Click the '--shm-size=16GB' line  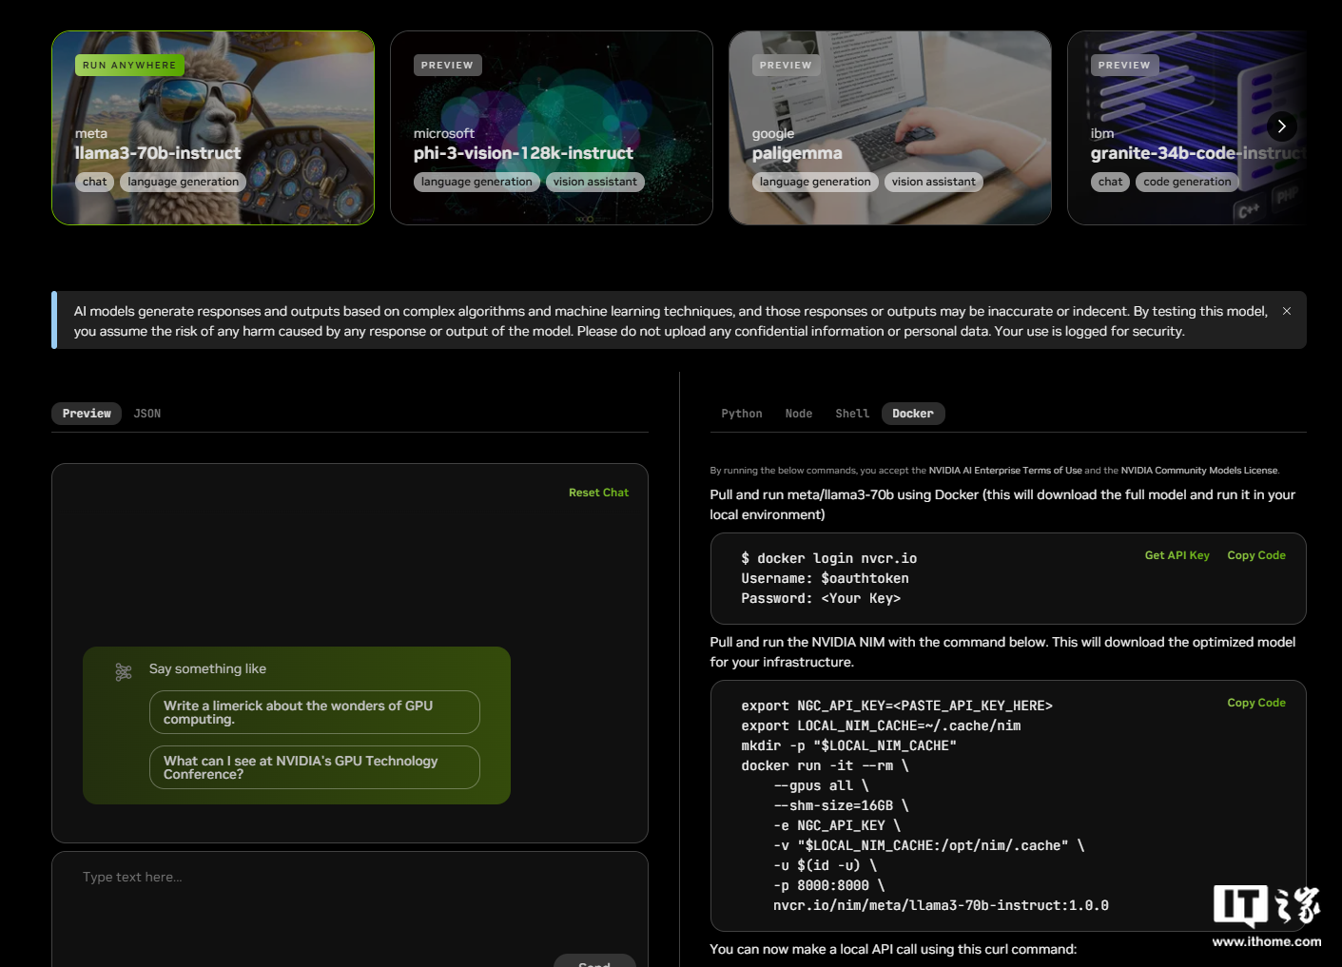pos(842,805)
